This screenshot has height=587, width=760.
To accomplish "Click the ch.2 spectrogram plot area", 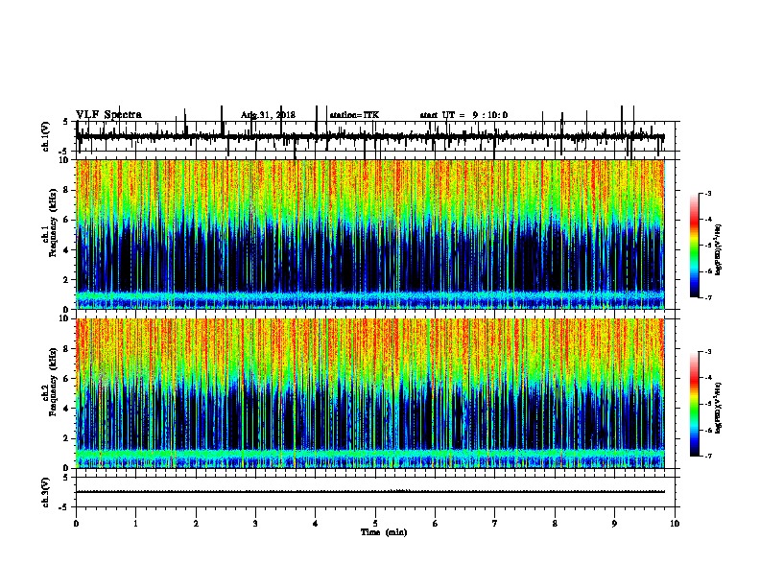I will (370, 393).
